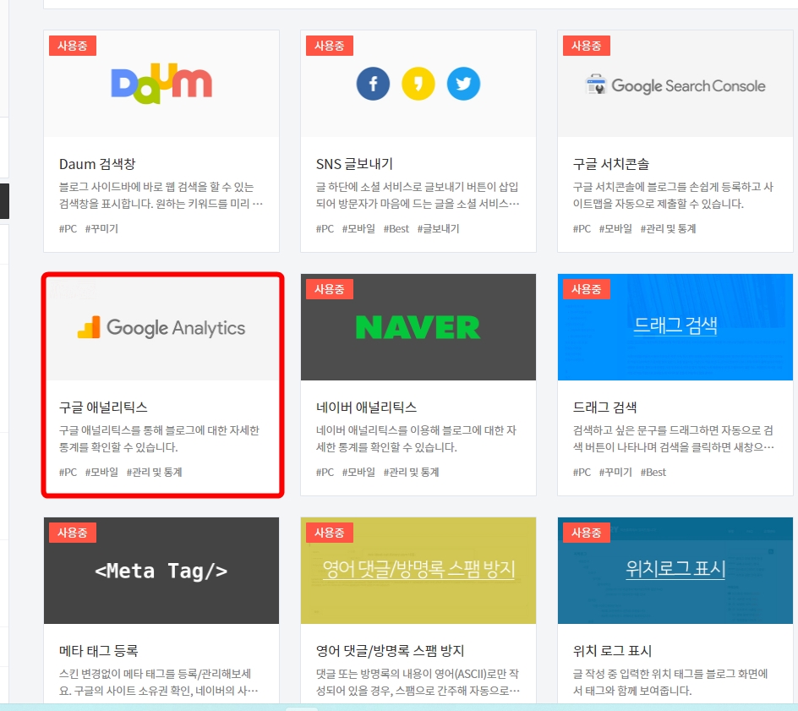798x711 pixels.
Task: Click the 사용중 badge on Daum card
Action: [73, 46]
